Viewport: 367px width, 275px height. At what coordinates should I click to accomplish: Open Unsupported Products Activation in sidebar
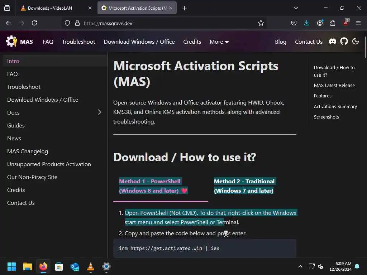(55, 164)
